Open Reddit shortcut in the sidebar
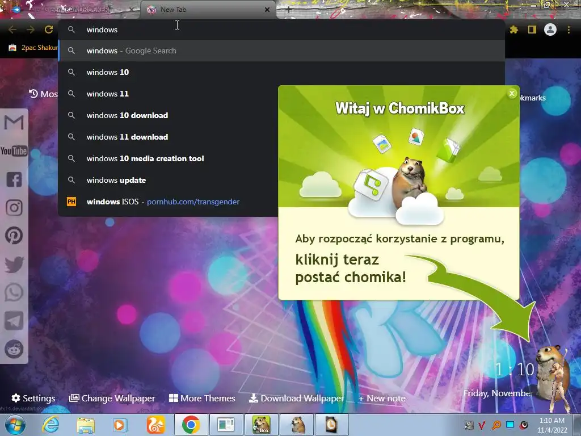Viewport: 581px width, 436px height. point(14,349)
